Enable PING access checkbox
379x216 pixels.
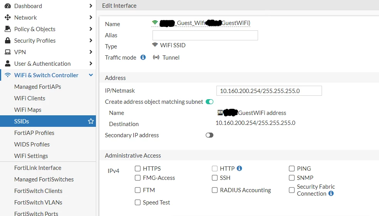point(292,168)
